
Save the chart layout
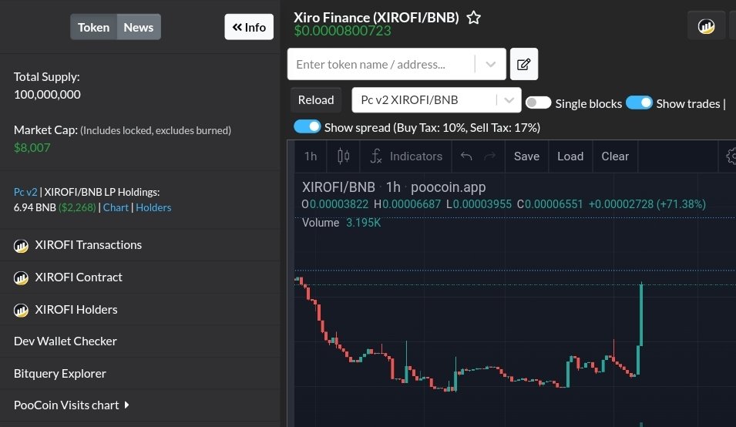click(526, 156)
